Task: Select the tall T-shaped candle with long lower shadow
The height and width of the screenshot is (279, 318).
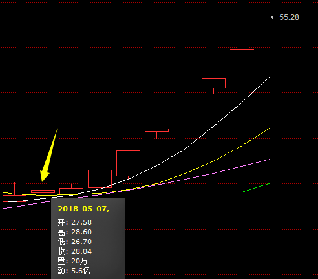Action: (x=185, y=116)
